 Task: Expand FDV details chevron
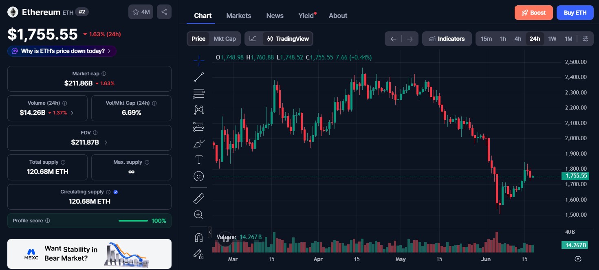[x=106, y=143]
